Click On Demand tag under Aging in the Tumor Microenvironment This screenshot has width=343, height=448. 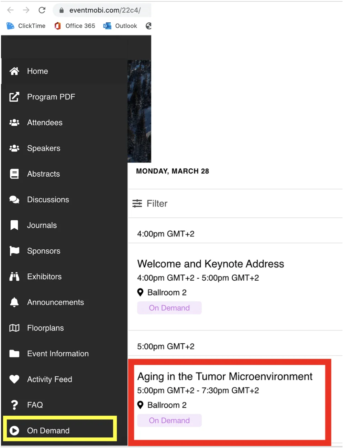click(169, 420)
